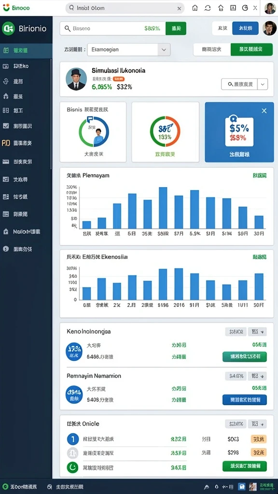The height and width of the screenshot is (494, 278).
Task: Close the blue price tag card
Action: (x=264, y=111)
